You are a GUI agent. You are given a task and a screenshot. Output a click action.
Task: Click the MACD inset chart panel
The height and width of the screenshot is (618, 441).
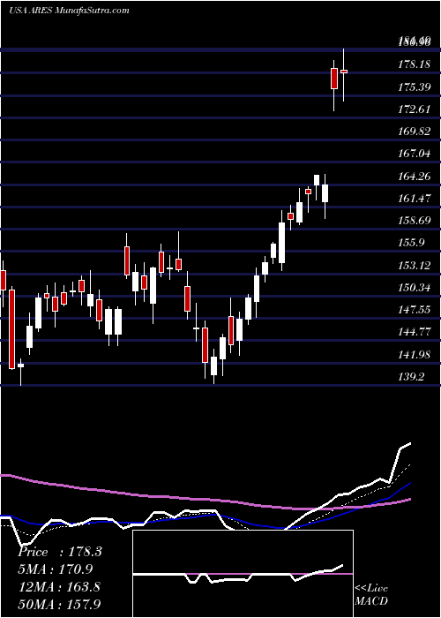click(243, 574)
